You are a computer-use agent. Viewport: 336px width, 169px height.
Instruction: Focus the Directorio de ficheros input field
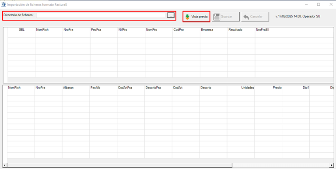(x=101, y=15)
